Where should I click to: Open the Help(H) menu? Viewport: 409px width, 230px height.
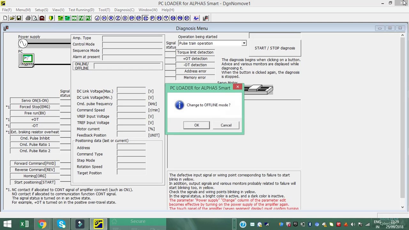[x=168, y=10]
